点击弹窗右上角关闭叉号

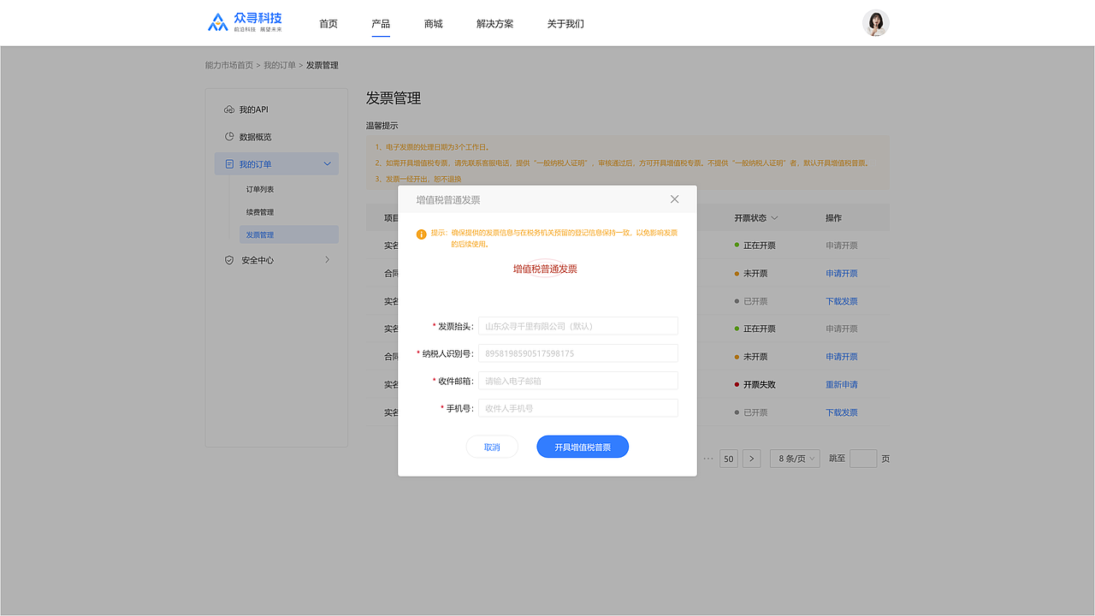[x=674, y=198]
